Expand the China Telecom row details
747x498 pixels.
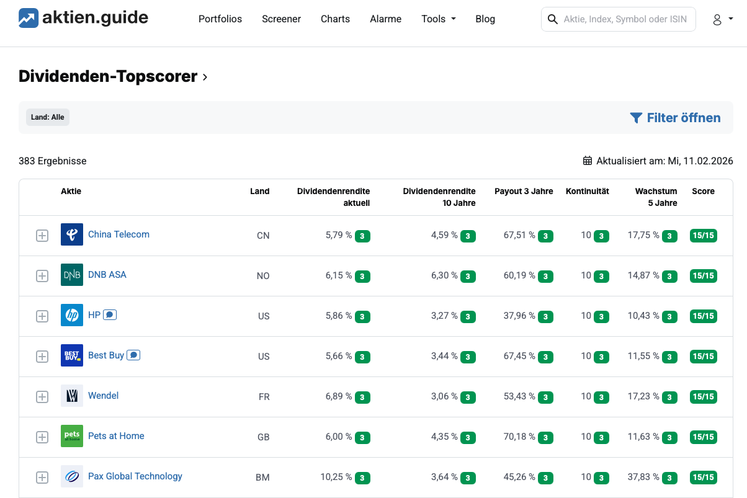(42, 236)
